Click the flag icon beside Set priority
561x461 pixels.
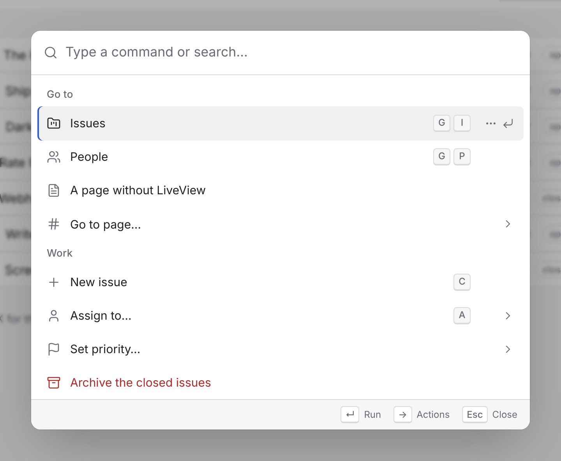(54, 349)
